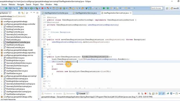
Task: Click the Clear Console icon
Action: click(150, 93)
